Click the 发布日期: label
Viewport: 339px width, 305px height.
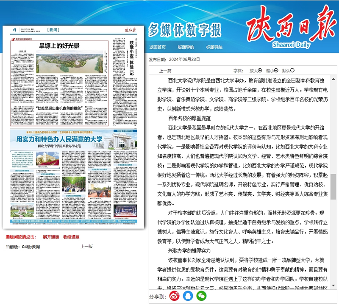tap(157, 59)
